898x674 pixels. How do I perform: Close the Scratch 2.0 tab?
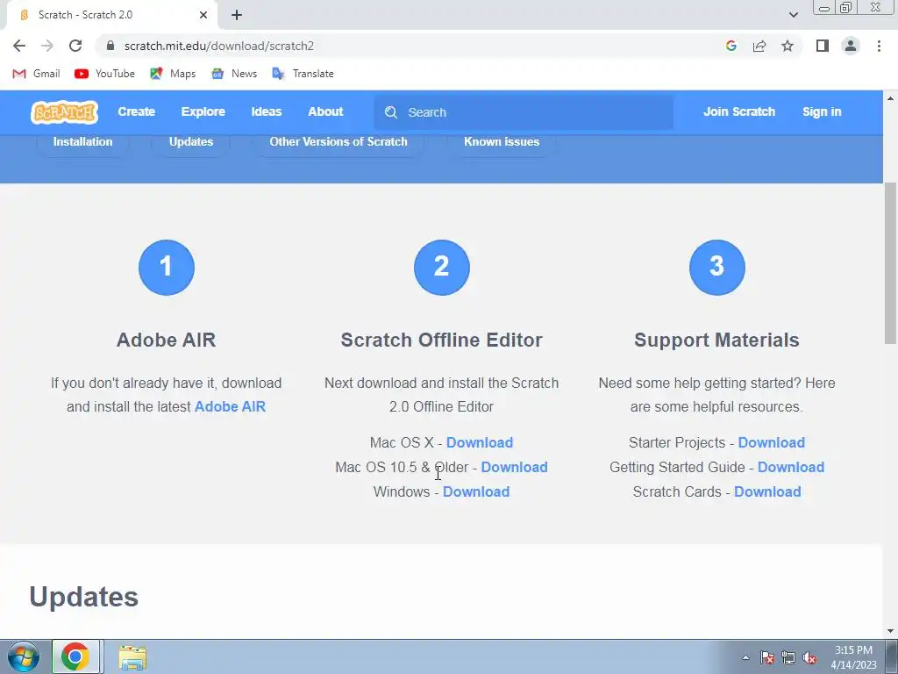pos(203,15)
